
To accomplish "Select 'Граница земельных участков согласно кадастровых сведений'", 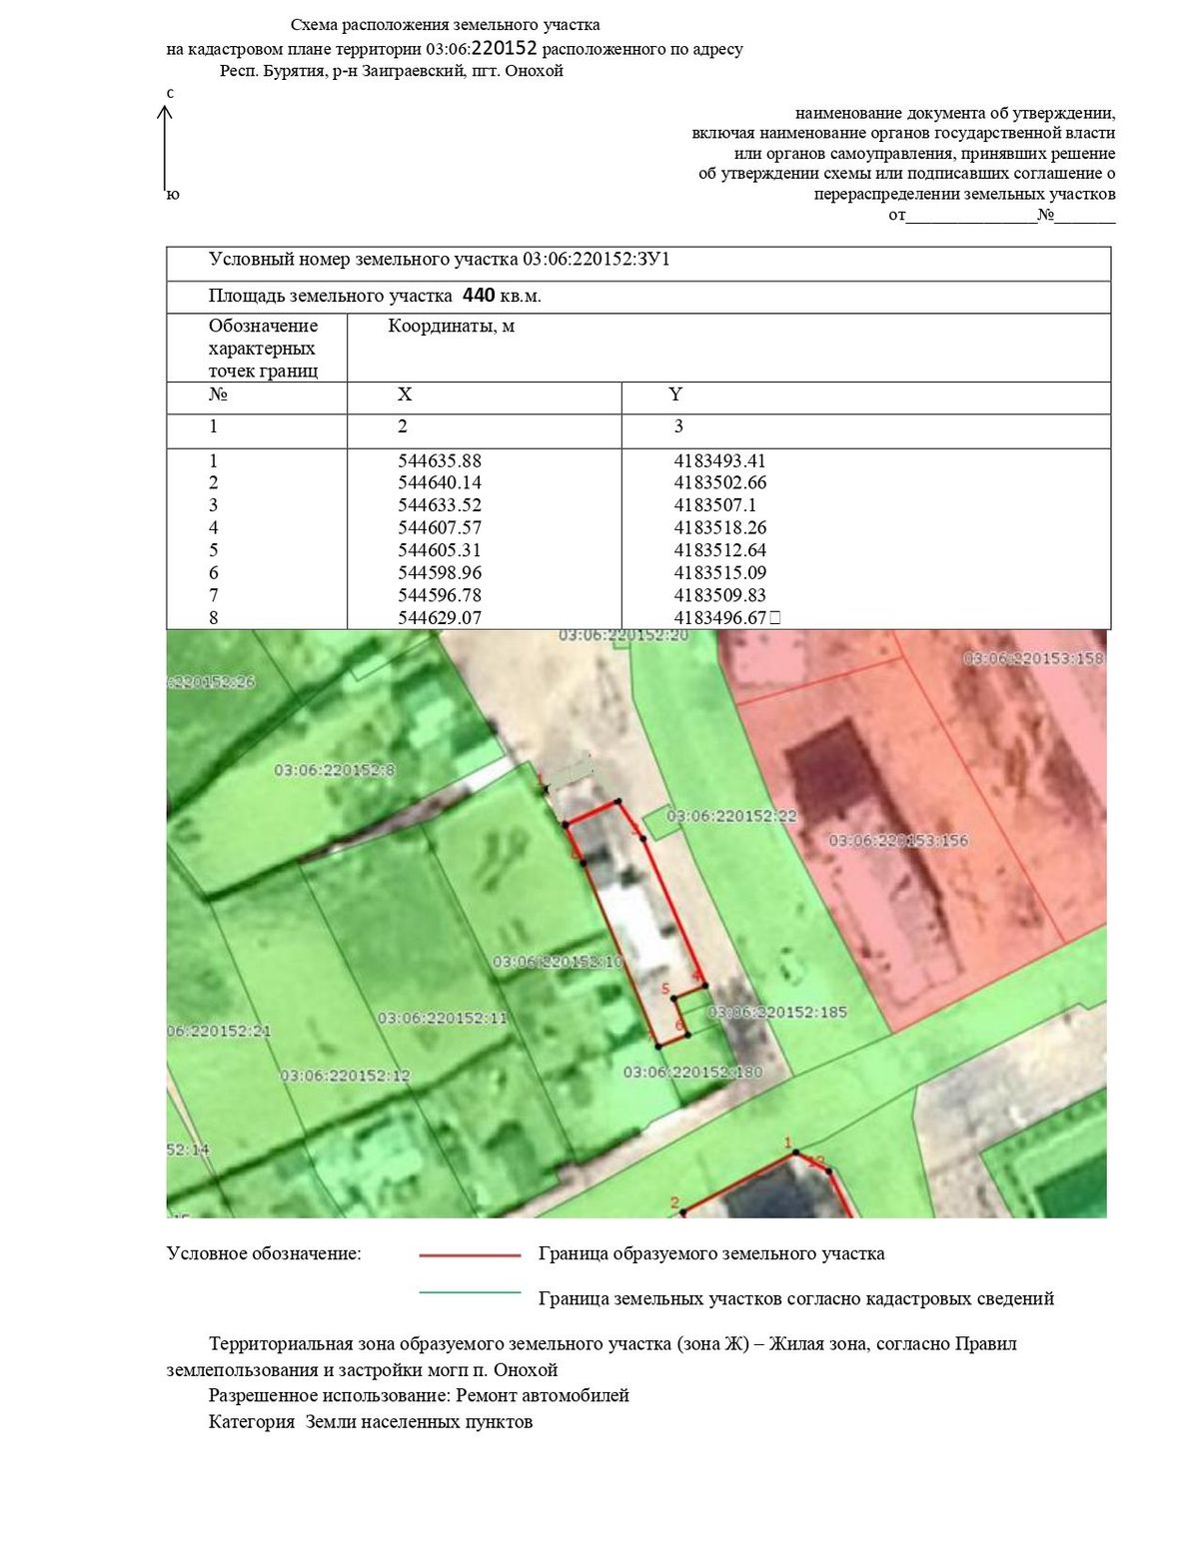I will click(x=796, y=1298).
